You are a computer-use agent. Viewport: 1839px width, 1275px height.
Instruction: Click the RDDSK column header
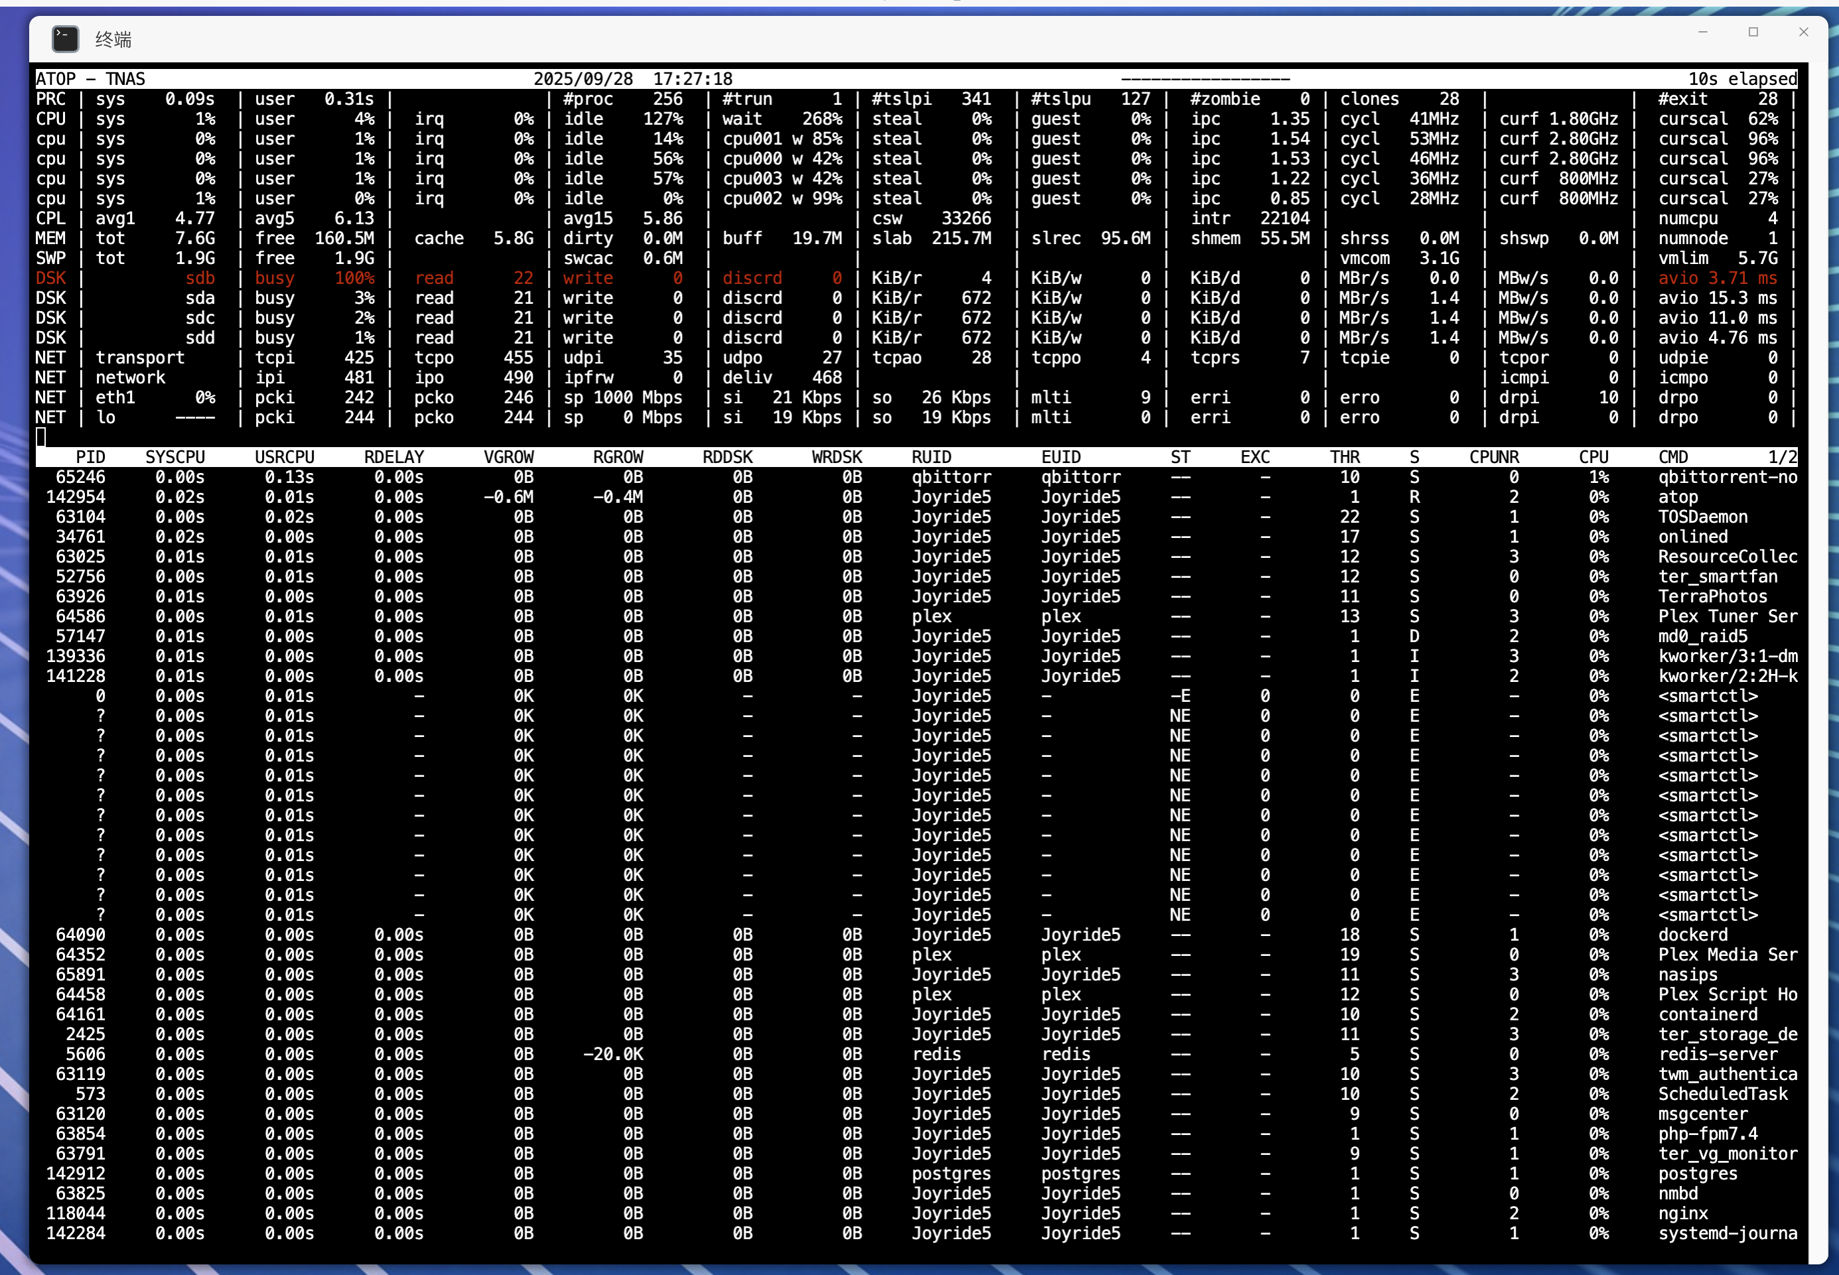pyautogui.click(x=727, y=457)
